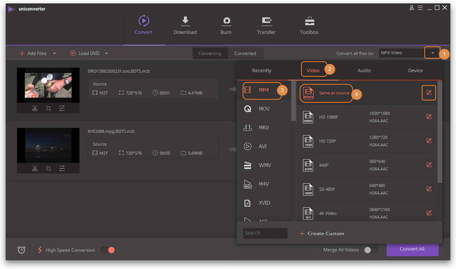456x269 pixels.
Task: Open the output format dropdown arrow
Action: 432,53
